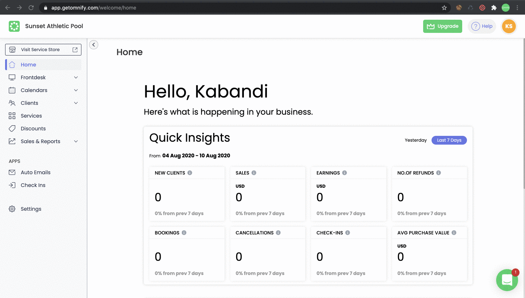Select the Last 7 Days filter
This screenshot has width=525, height=298.
tap(449, 140)
